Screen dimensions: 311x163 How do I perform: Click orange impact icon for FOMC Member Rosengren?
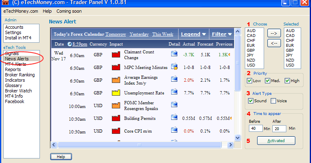pyautogui.click(x=116, y=106)
